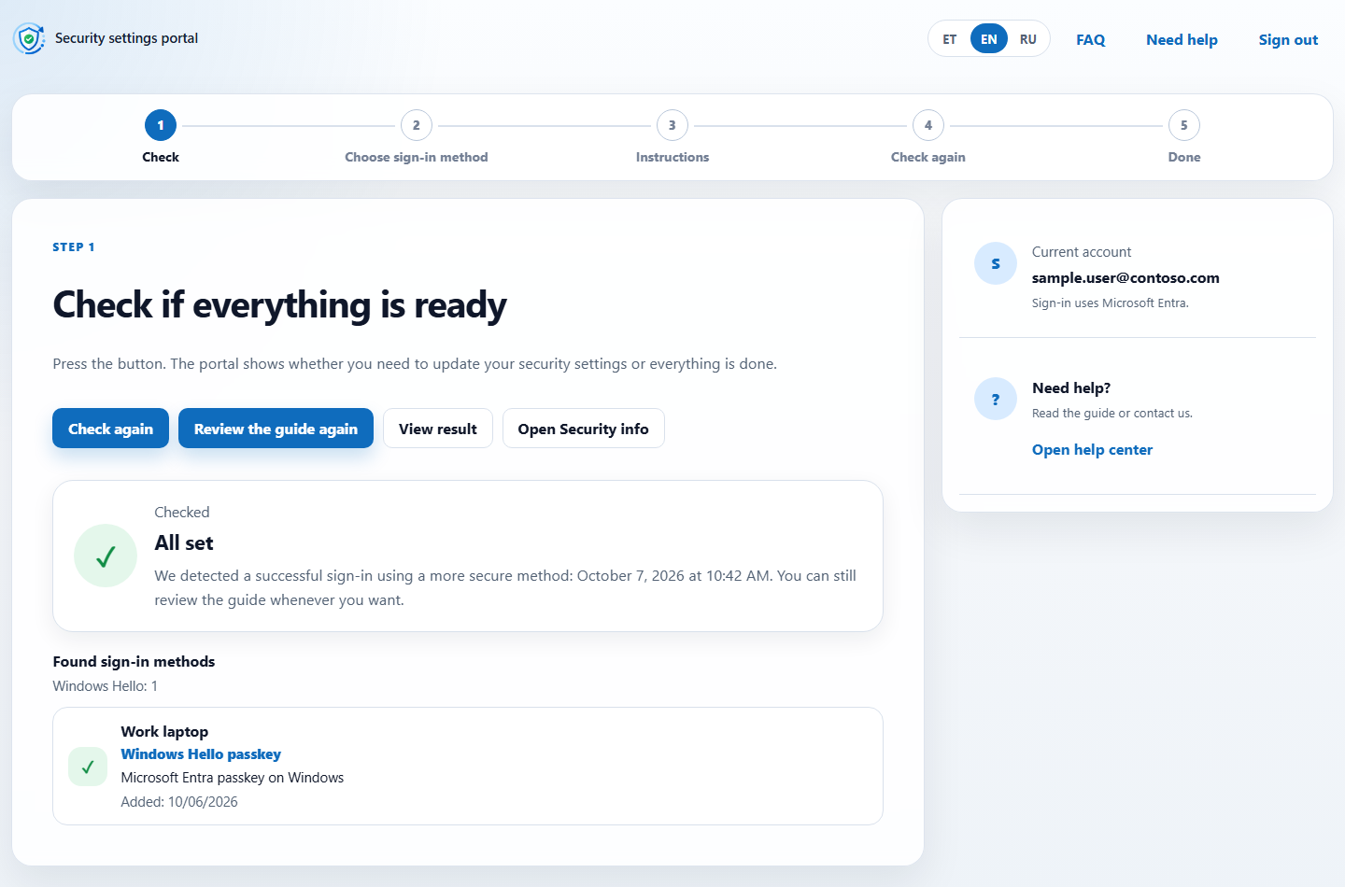Switch language to RU
This screenshot has width=1345, height=887.
pyautogui.click(x=1028, y=39)
